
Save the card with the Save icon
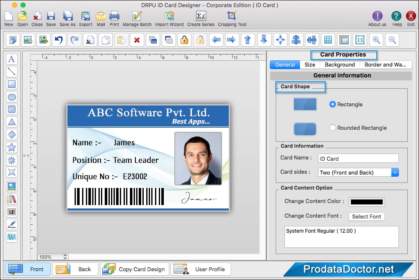coord(51,19)
